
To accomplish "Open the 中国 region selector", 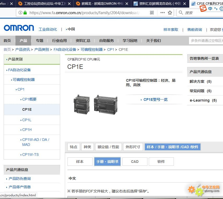I will click(x=71, y=29).
